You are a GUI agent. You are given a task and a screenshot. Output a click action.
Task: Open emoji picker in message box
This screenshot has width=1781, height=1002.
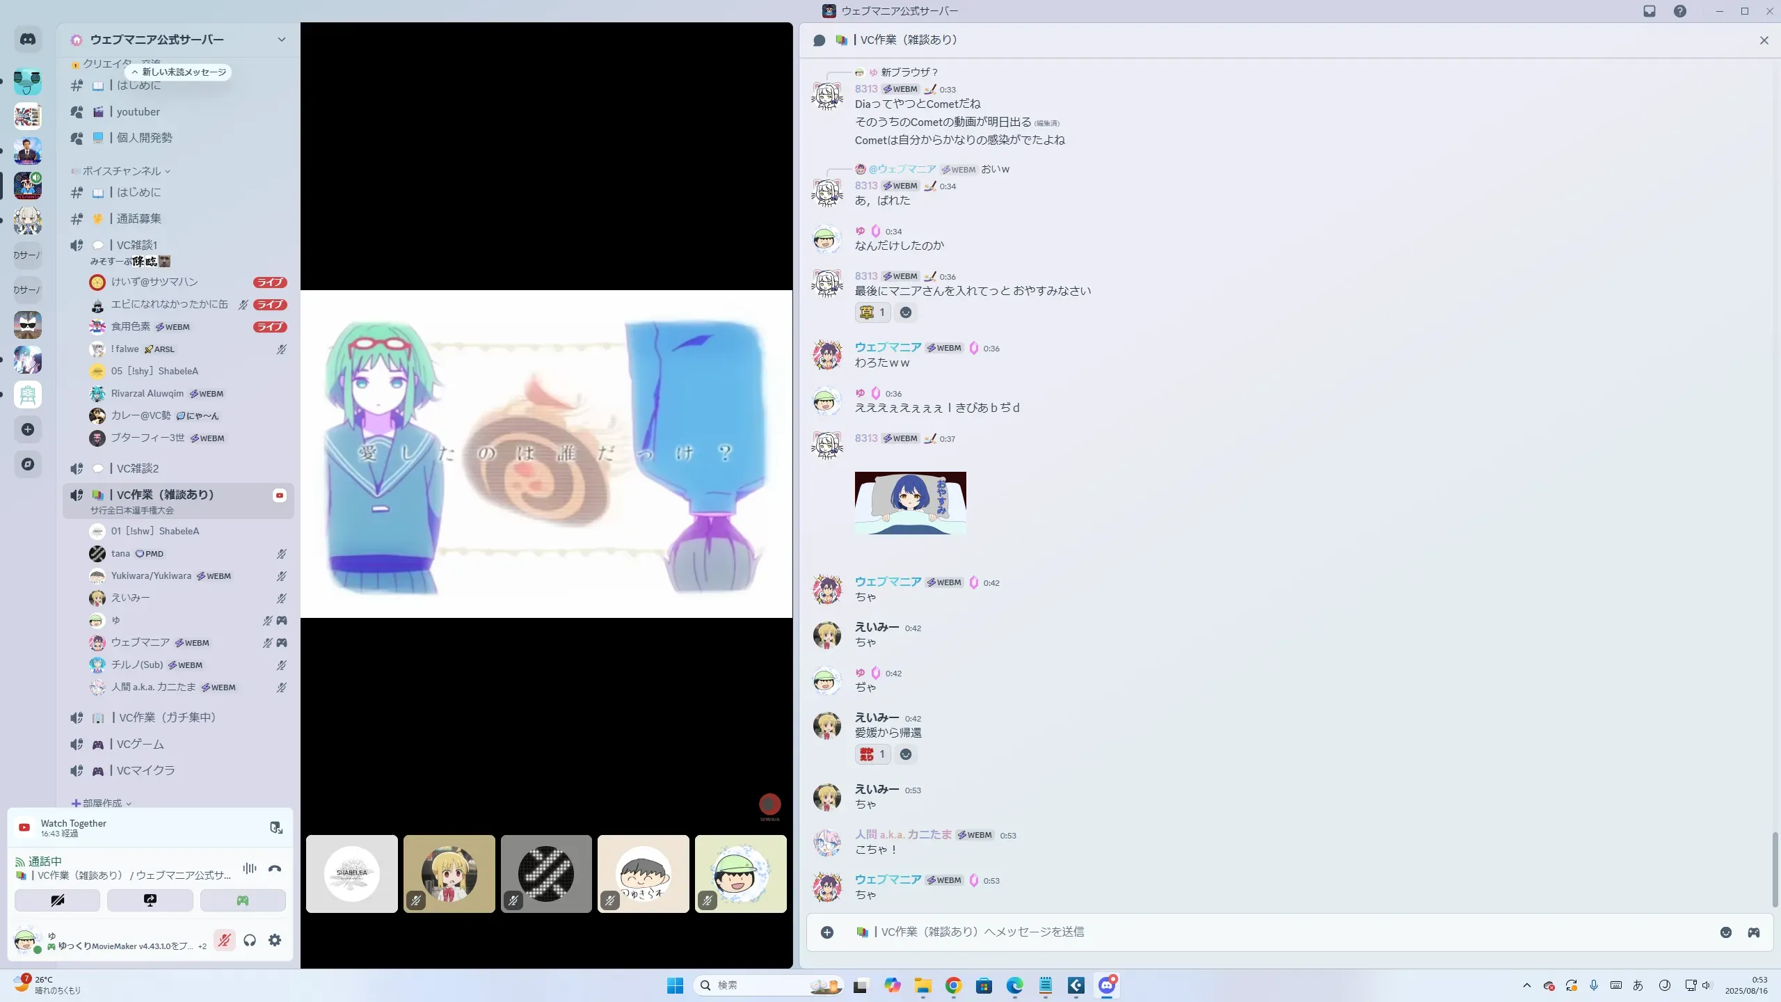pyautogui.click(x=1725, y=932)
